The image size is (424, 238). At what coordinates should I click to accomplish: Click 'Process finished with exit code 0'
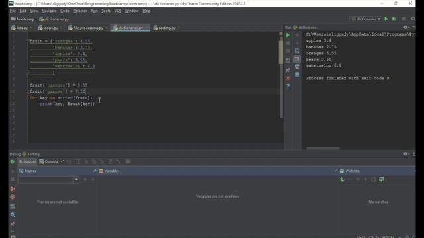pos(347,78)
